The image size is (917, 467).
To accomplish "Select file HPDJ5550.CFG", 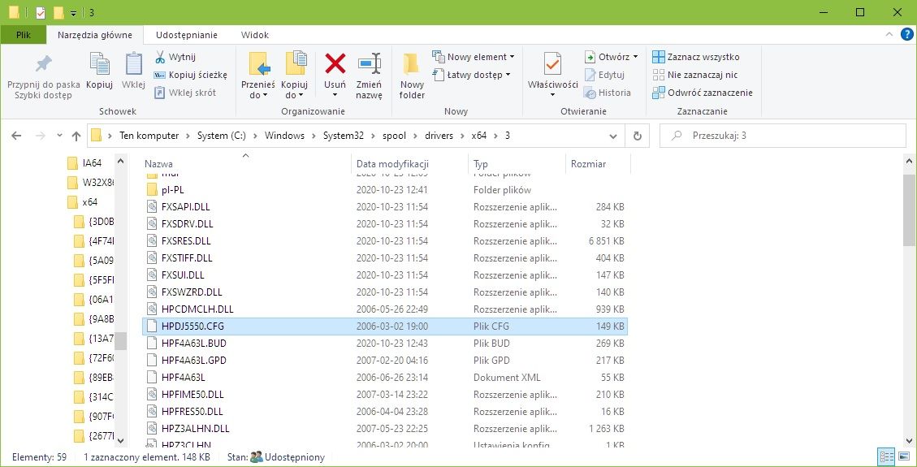I will [385, 326].
